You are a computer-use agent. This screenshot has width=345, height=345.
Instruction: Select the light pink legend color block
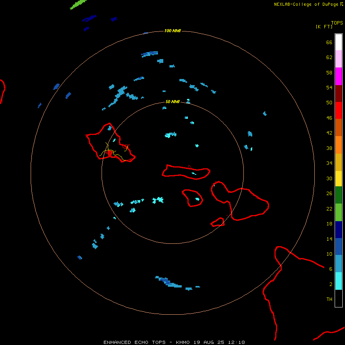[x=338, y=59]
